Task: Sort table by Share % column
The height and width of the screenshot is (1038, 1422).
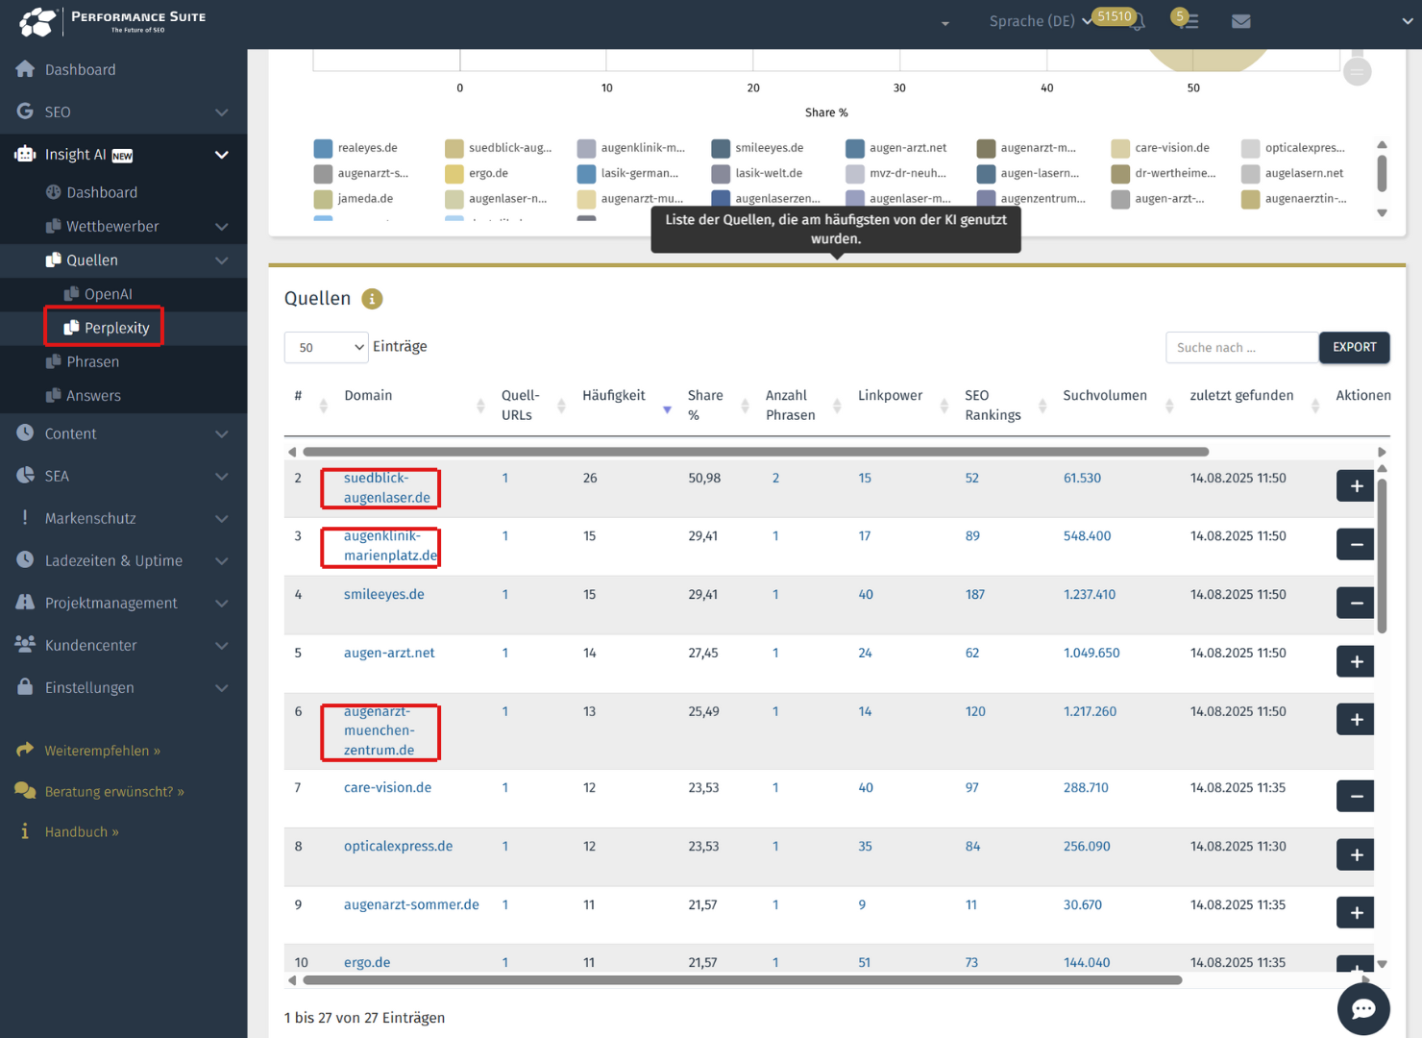Action: pos(745,406)
